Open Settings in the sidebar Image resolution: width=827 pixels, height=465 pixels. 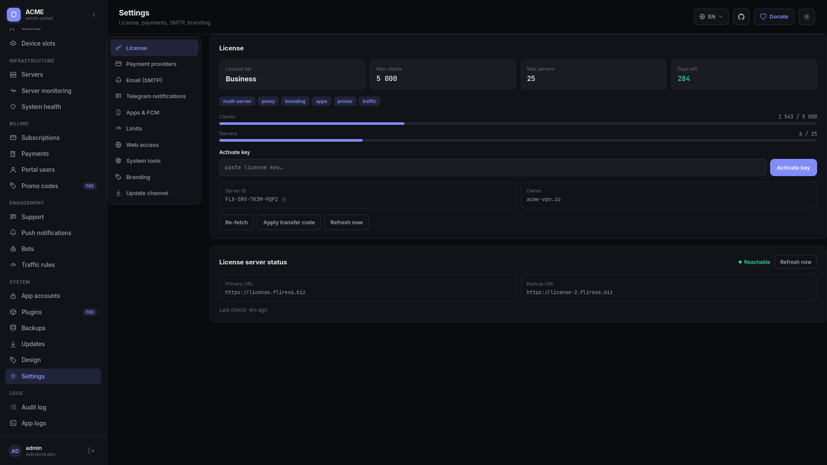coord(53,376)
